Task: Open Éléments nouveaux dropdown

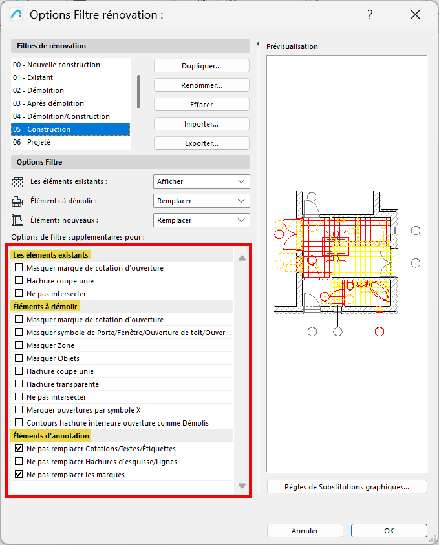Action: 202,220
